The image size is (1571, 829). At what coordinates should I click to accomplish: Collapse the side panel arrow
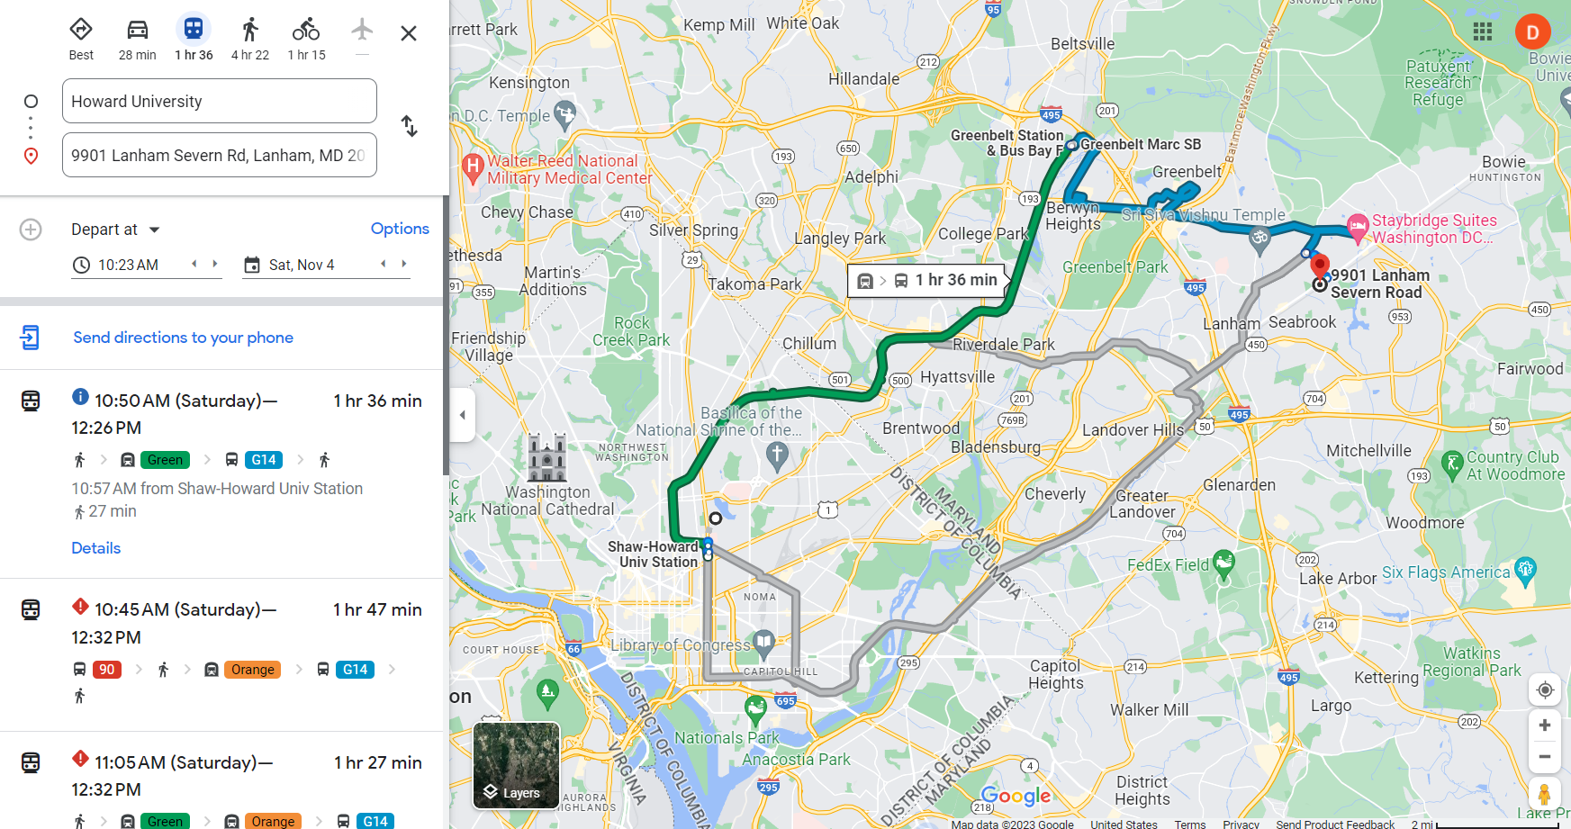point(463,415)
